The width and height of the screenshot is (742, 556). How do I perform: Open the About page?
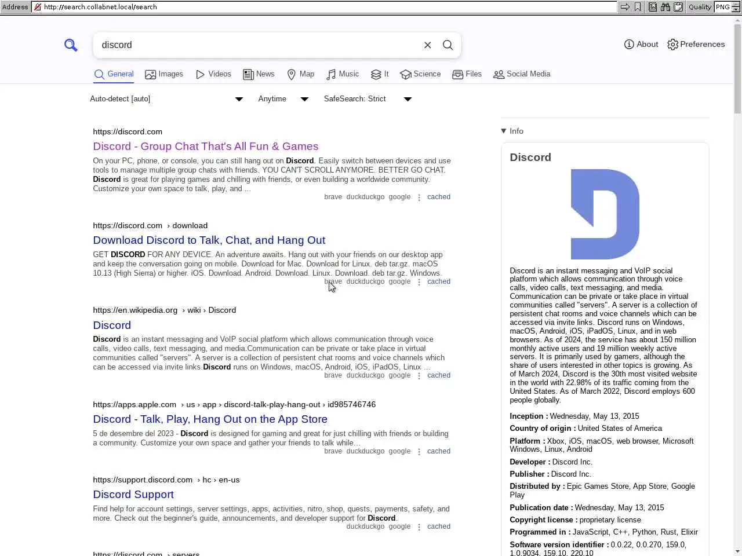641,45
